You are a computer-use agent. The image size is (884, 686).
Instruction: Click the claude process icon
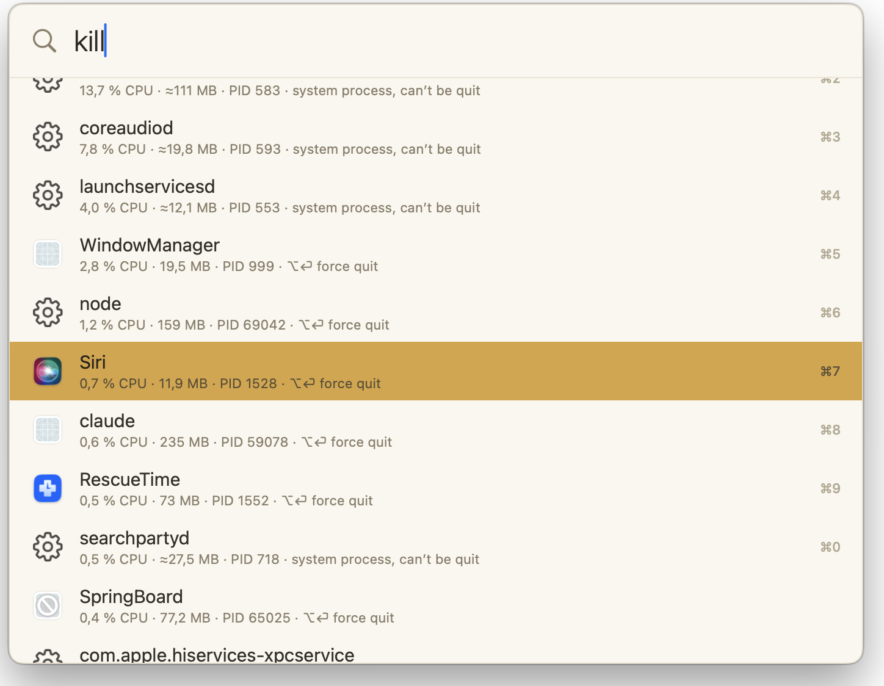[48, 430]
